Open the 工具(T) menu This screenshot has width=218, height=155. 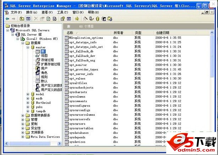pos(62,12)
